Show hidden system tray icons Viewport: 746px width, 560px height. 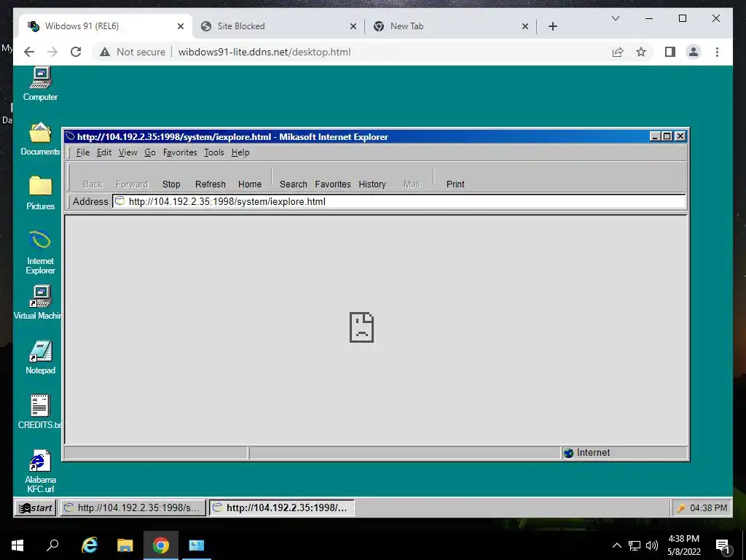point(616,545)
